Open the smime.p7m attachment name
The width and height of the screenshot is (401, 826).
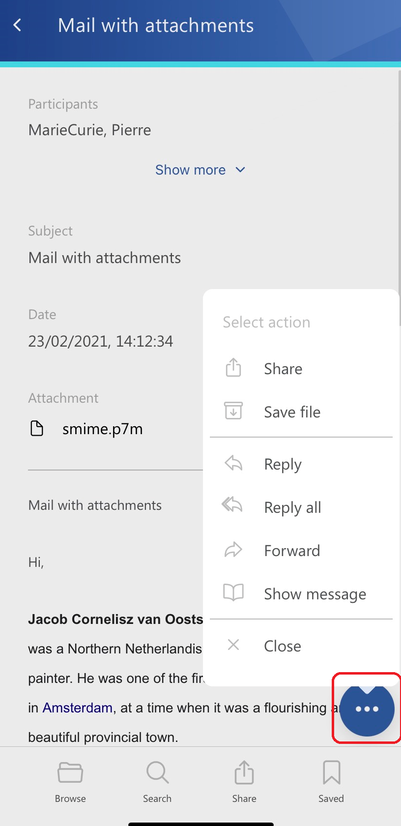point(102,429)
